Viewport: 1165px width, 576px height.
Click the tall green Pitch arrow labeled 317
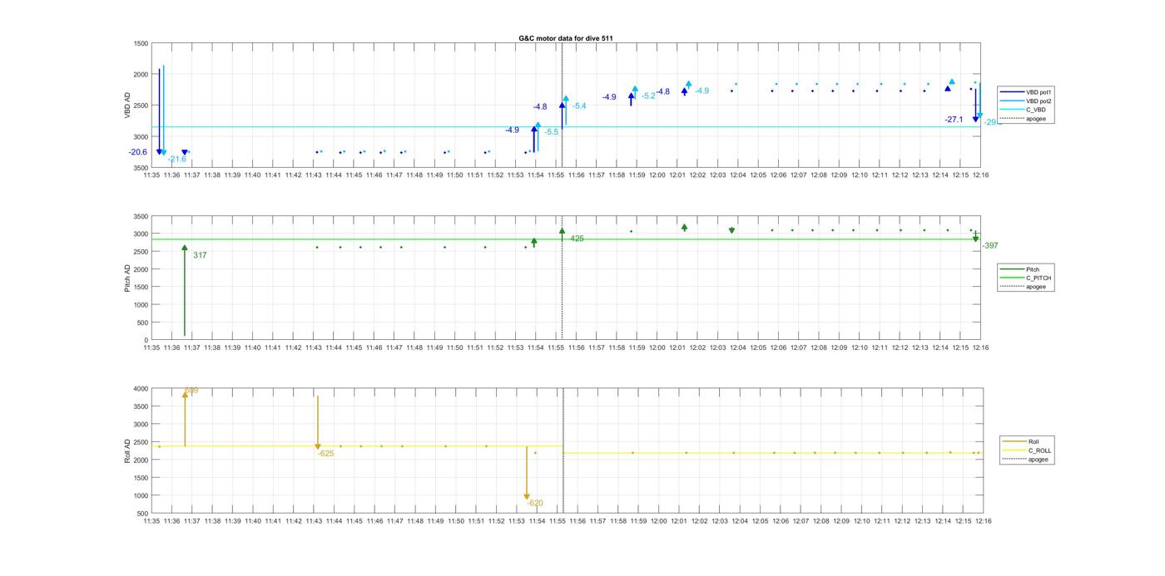tap(185, 291)
